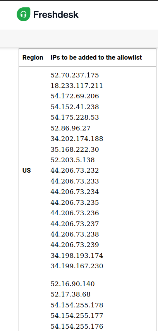Screen dimensions: 158x331
Task: Click IP address 34.198.193.174
Action: 77,256
